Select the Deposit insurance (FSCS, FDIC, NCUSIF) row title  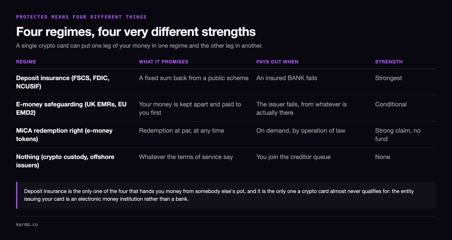tap(63, 82)
